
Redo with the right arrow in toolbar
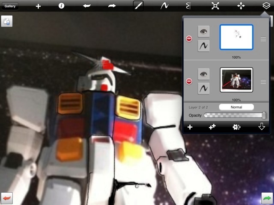point(112,6)
